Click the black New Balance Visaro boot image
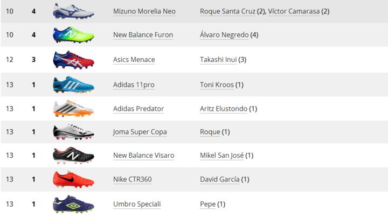This screenshot has height=218, width=388. pyautogui.click(x=73, y=156)
